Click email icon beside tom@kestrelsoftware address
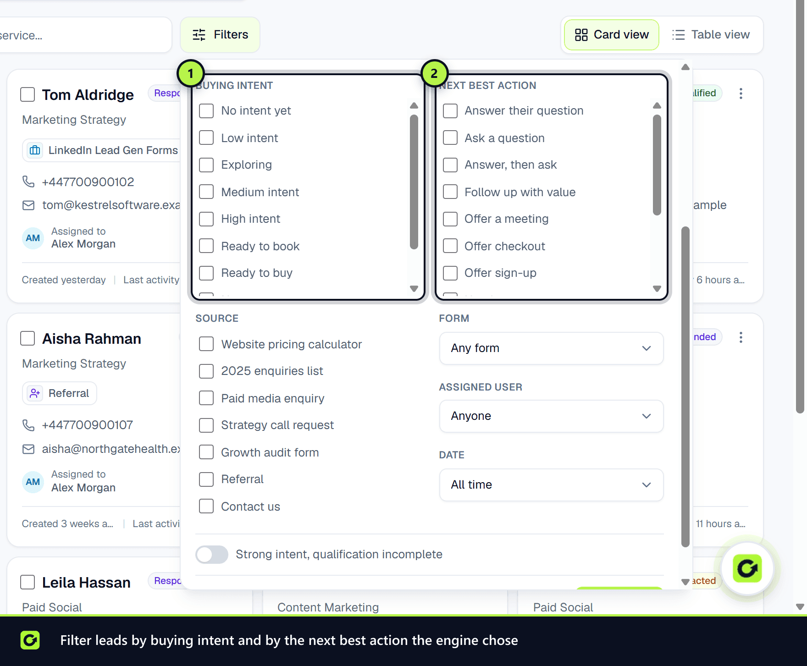The image size is (807, 666). click(x=28, y=205)
